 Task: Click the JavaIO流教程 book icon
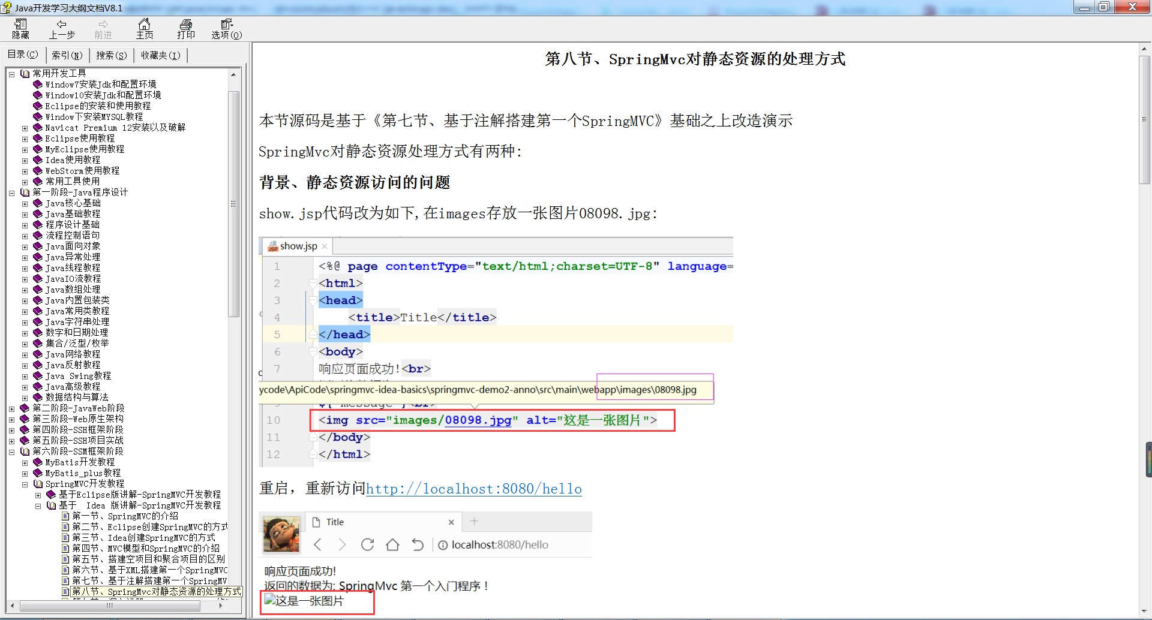tap(38, 279)
